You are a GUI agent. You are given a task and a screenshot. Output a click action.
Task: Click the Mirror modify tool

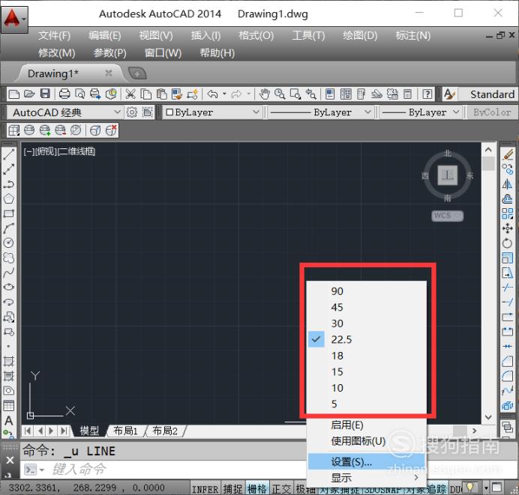click(x=508, y=184)
